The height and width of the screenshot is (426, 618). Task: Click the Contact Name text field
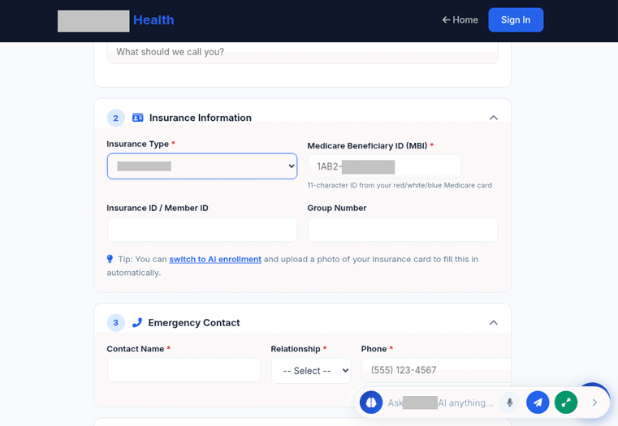tap(184, 370)
